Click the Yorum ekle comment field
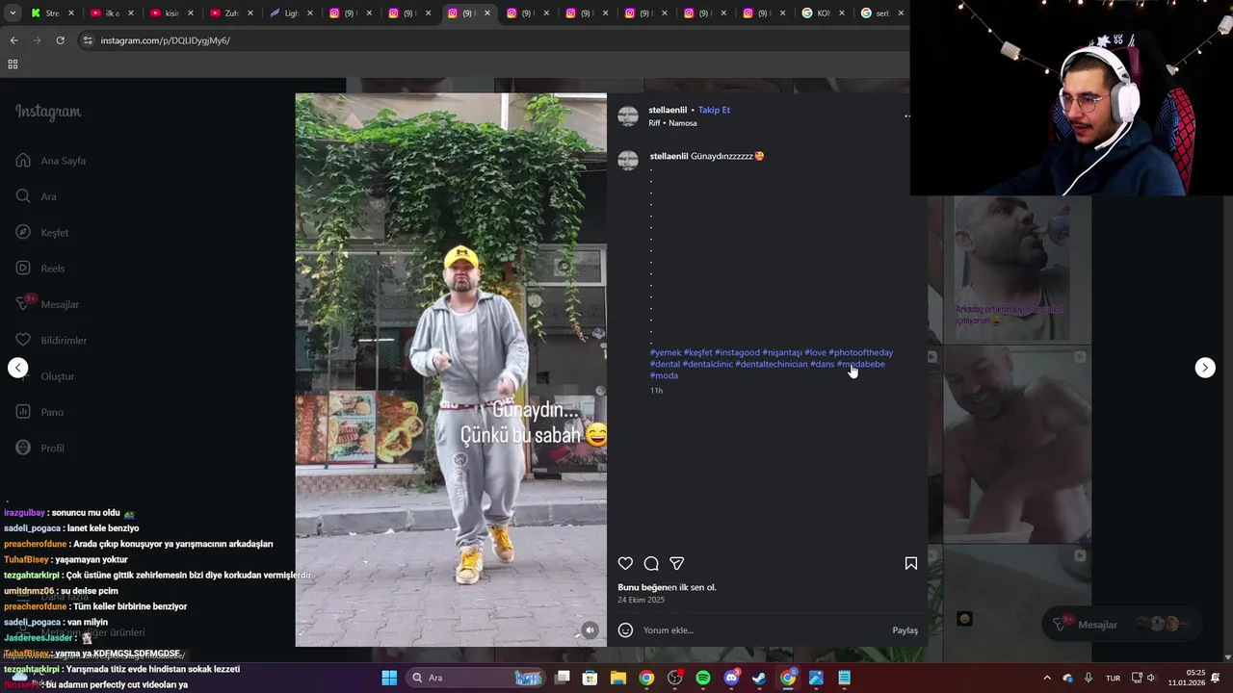The width and height of the screenshot is (1233, 693). click(x=761, y=630)
